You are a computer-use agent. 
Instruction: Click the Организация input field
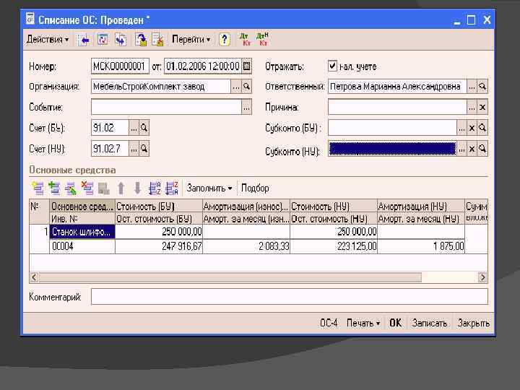coord(161,87)
